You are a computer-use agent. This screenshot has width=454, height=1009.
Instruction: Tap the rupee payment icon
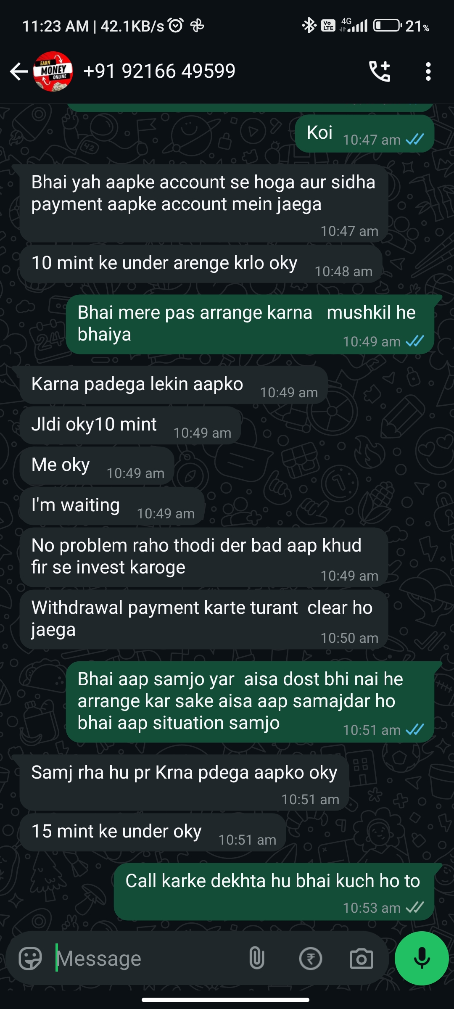[310, 959]
